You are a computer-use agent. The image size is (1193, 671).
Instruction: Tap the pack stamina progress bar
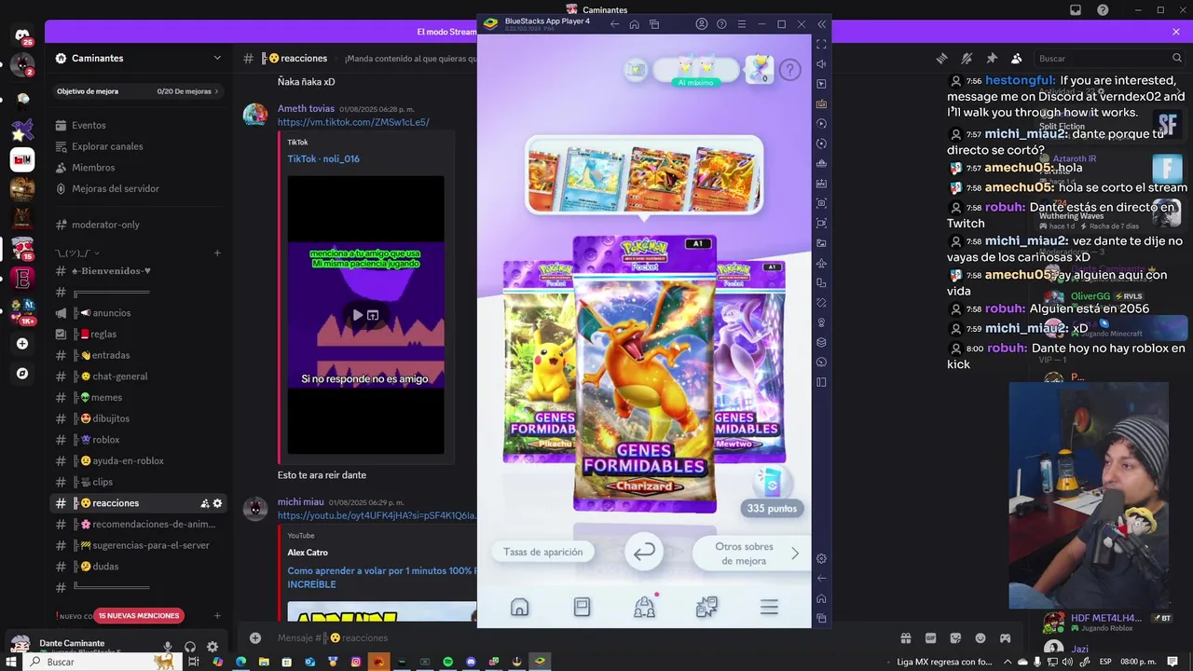(695, 71)
